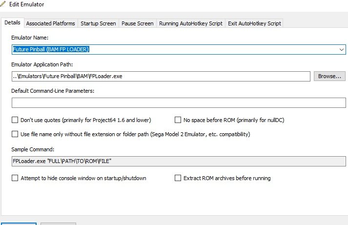Click the Edit Emulator window title
348x225 pixels.
pyautogui.click(x=27, y=4)
